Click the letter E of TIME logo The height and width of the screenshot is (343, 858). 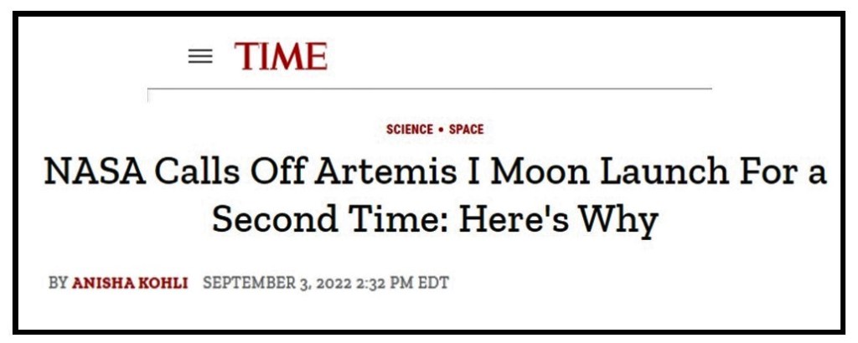coord(313,56)
